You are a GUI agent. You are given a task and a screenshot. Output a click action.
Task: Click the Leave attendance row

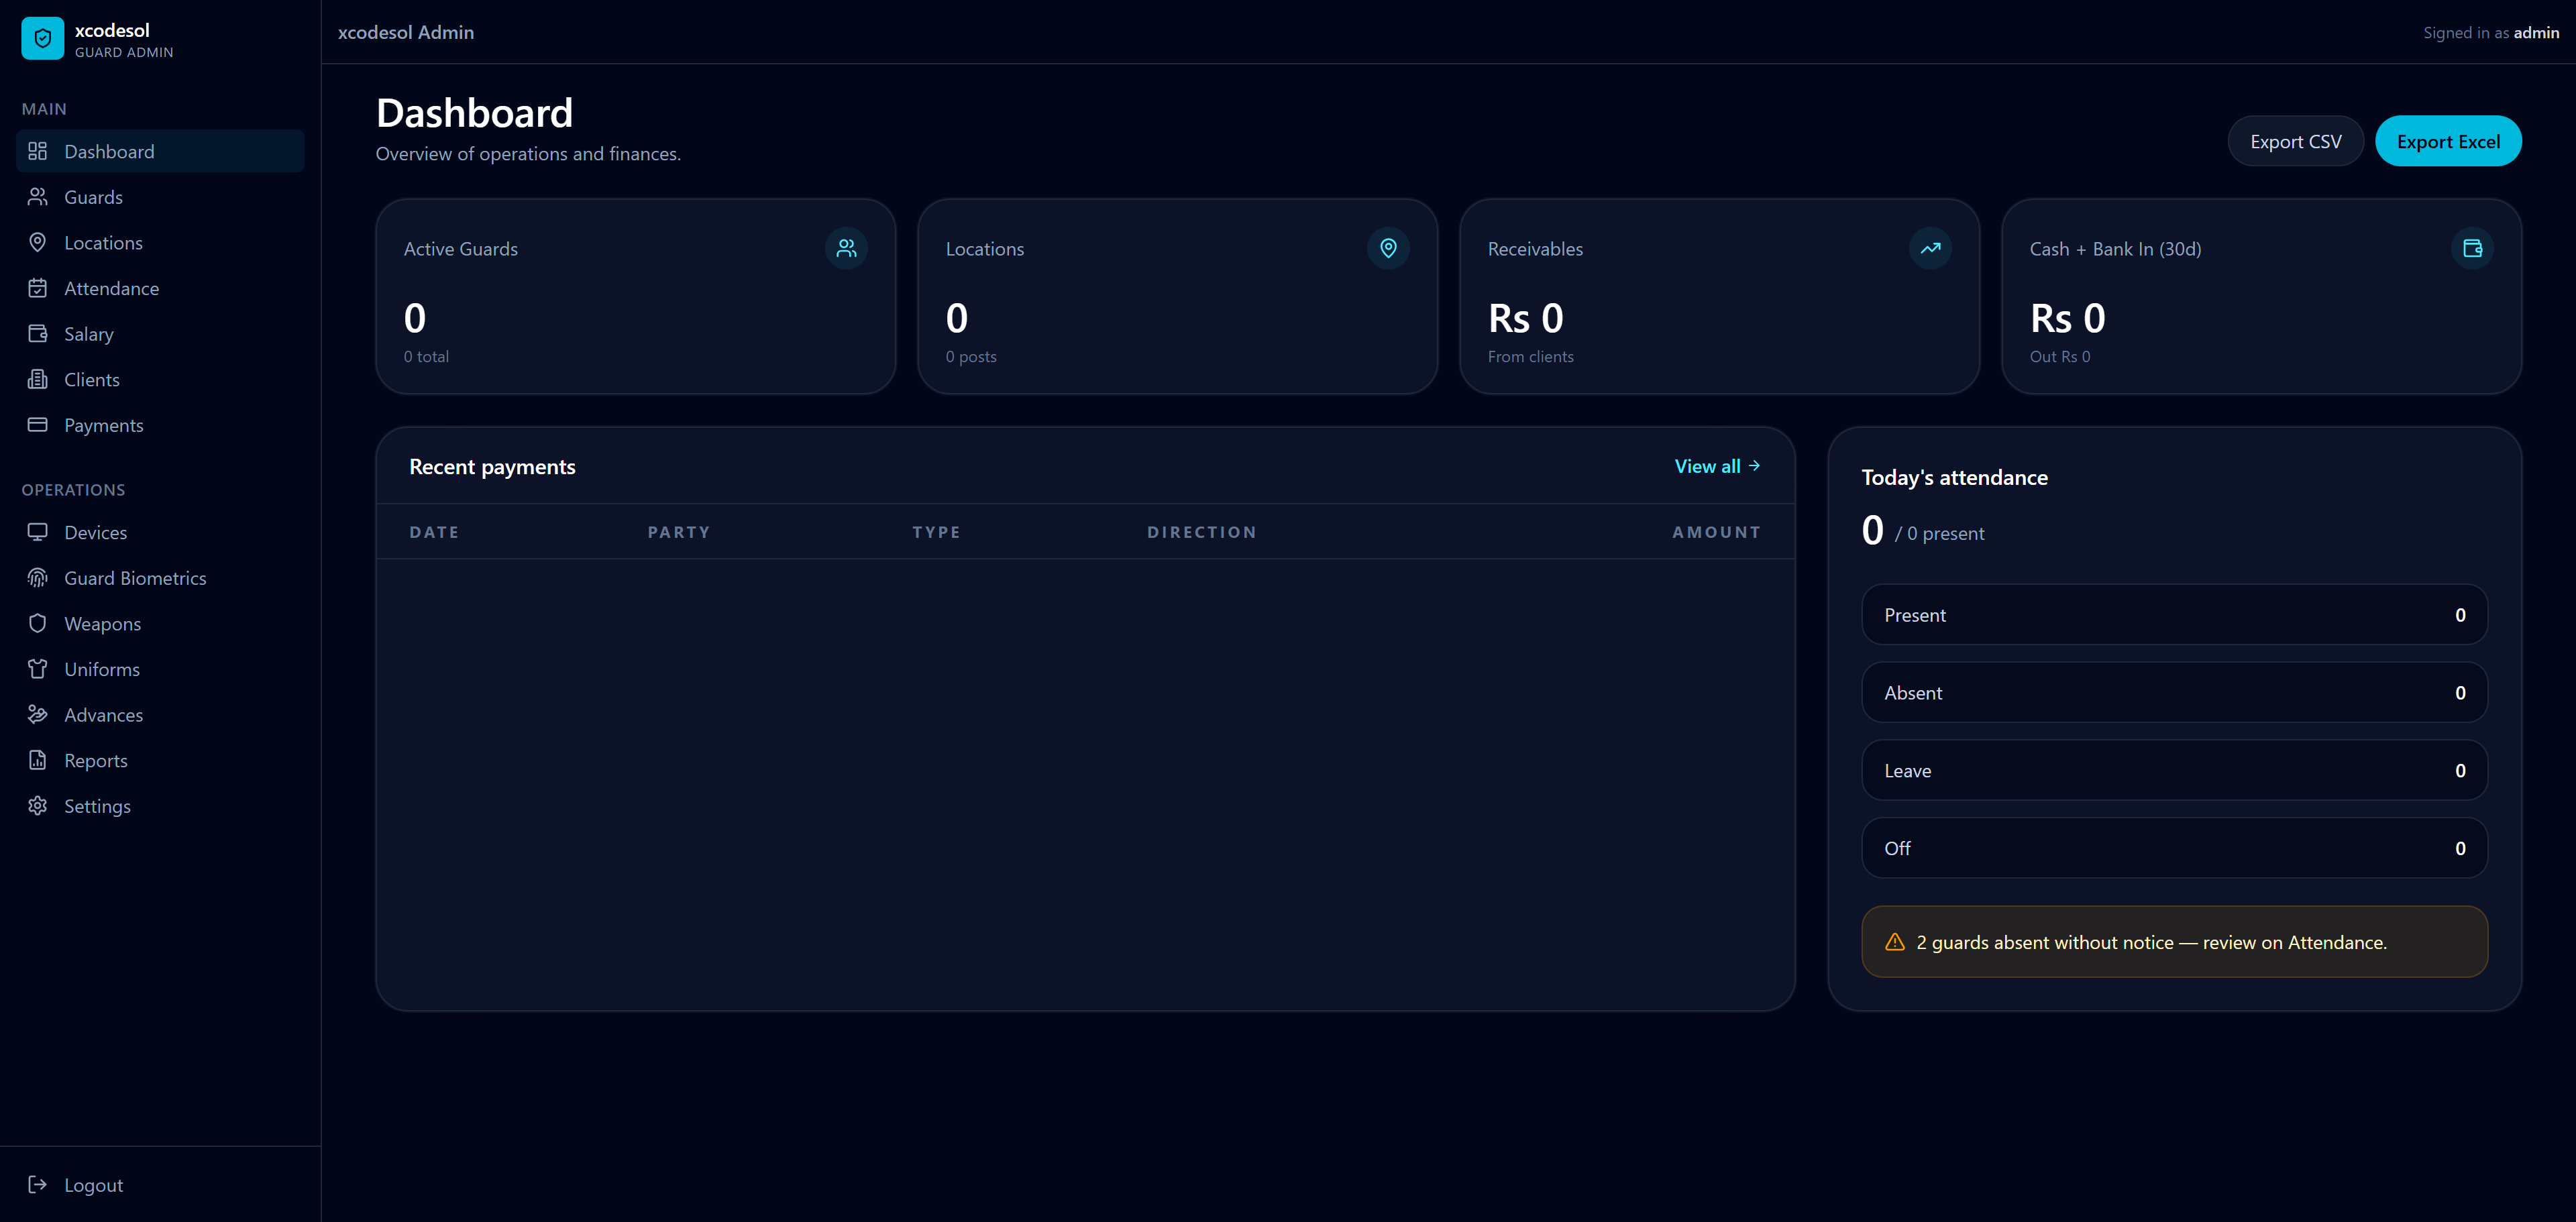pos(2174,770)
